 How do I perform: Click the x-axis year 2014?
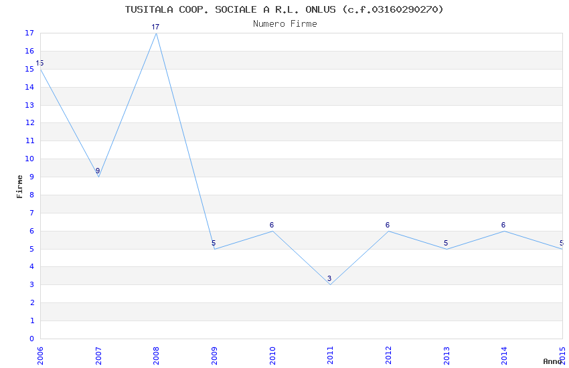point(504,355)
